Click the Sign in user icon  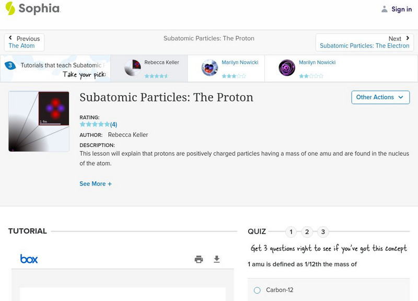tap(385, 9)
